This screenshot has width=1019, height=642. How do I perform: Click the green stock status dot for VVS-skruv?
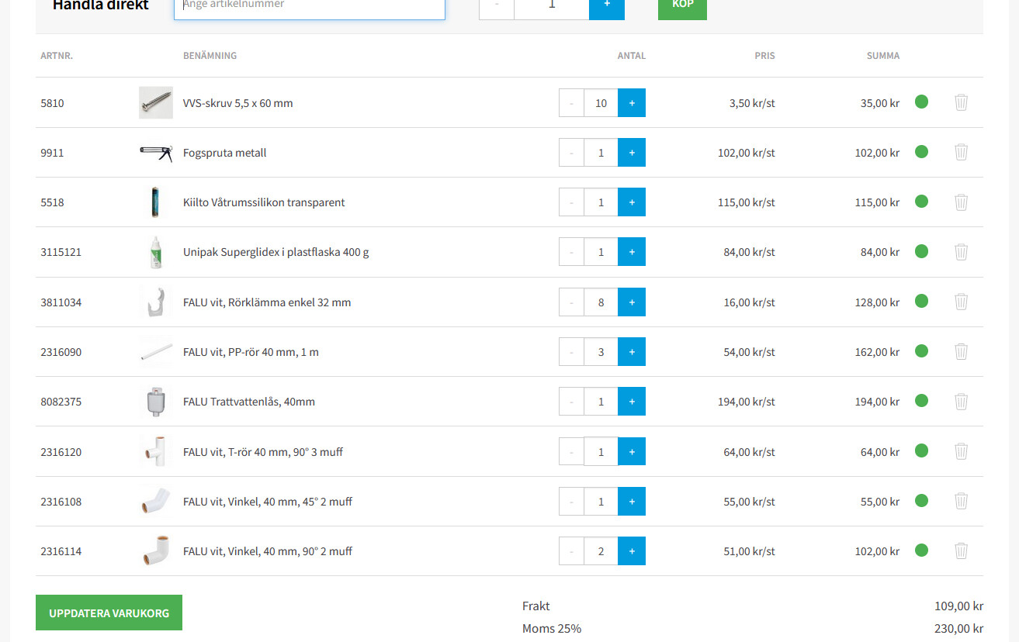pyautogui.click(x=921, y=102)
